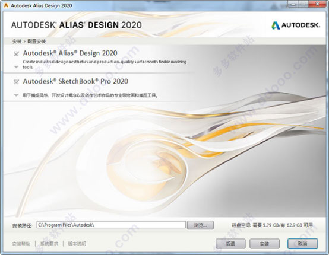Click the Autodesk logo in the header
Viewport: 329px width, 255px height.
pos(296,26)
